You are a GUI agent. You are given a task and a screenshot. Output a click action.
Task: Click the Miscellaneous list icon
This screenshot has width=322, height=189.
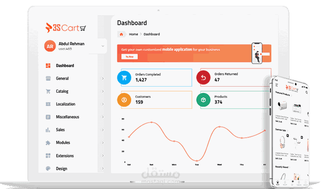[x=48, y=117]
